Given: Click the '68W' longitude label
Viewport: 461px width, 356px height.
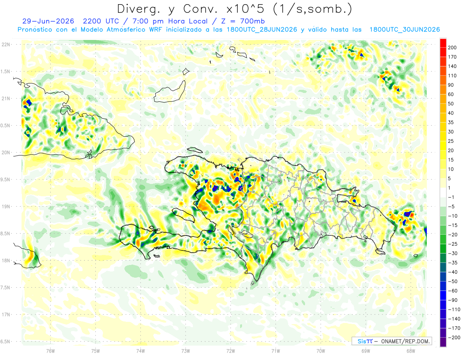Looking at the screenshot, I should click(x=410, y=351).
